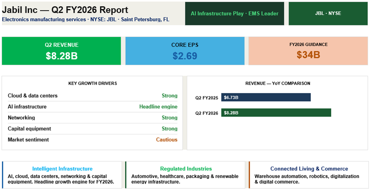Click the Revenue YoY Comparison heading
370x189 pixels.
pyautogui.click(x=277, y=83)
